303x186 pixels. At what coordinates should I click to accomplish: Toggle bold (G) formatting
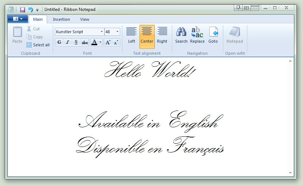[59, 42]
